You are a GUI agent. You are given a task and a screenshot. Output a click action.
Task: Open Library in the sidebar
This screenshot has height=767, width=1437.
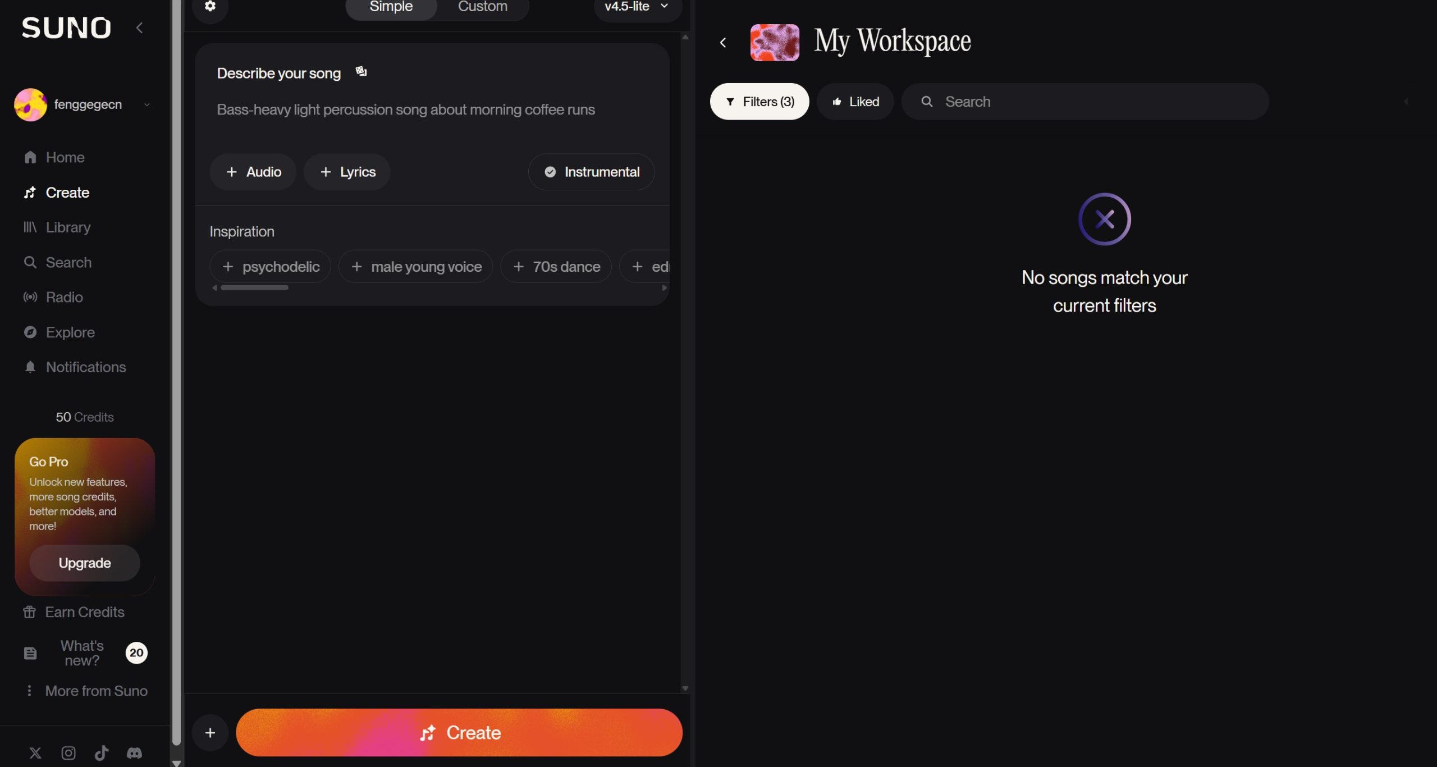tap(57, 227)
